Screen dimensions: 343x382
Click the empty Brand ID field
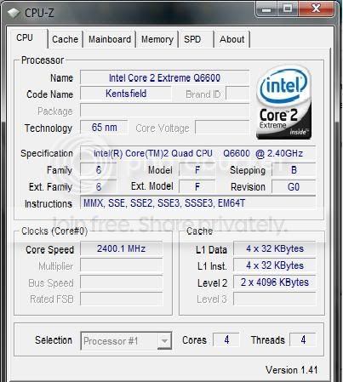237,94
